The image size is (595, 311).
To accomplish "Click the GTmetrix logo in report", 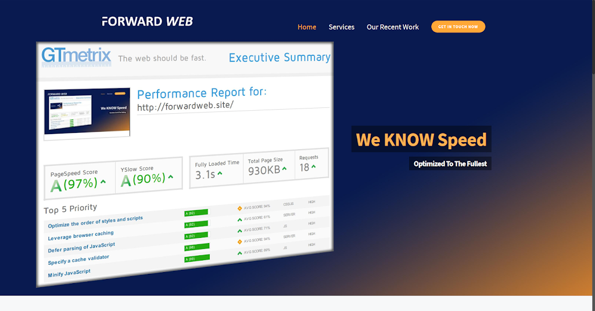I will tap(76, 56).
